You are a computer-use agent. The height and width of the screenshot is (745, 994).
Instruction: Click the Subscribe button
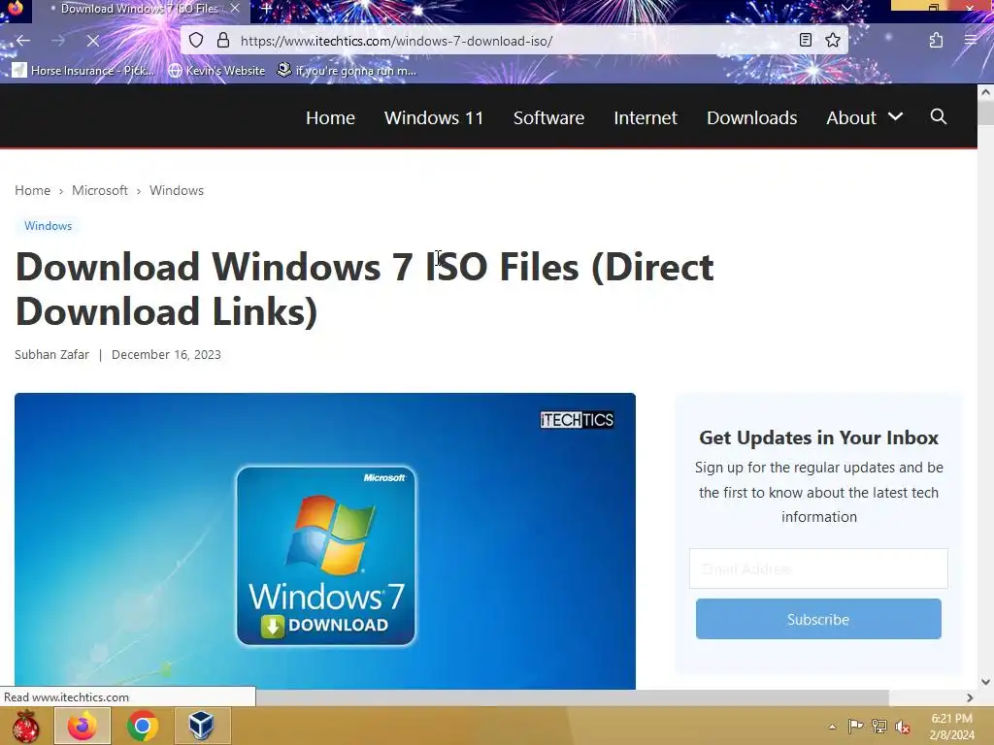[818, 619]
